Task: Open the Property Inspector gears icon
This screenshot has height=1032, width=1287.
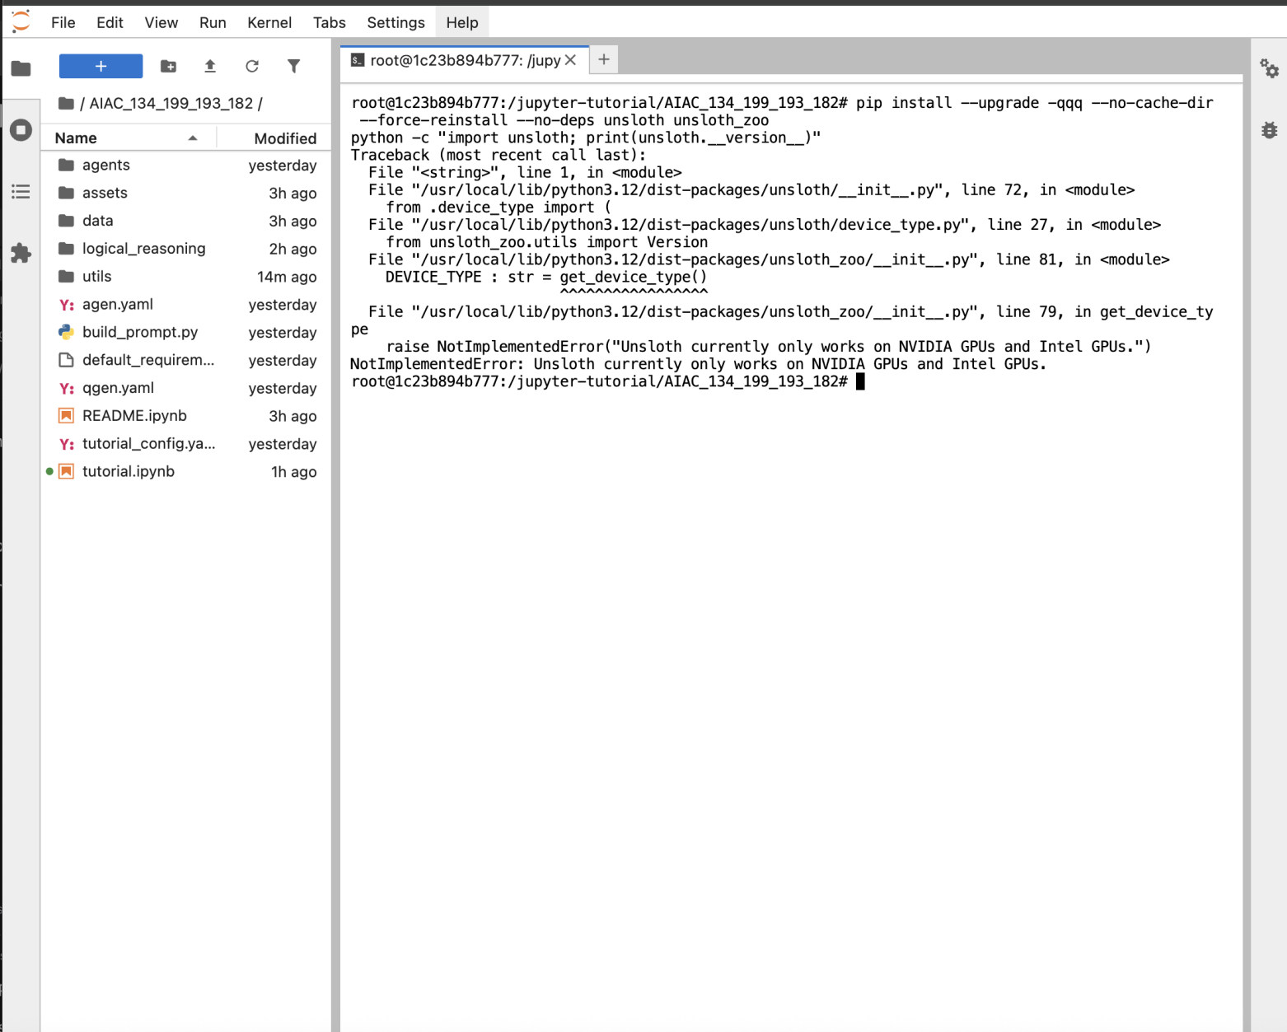Action: [1269, 68]
